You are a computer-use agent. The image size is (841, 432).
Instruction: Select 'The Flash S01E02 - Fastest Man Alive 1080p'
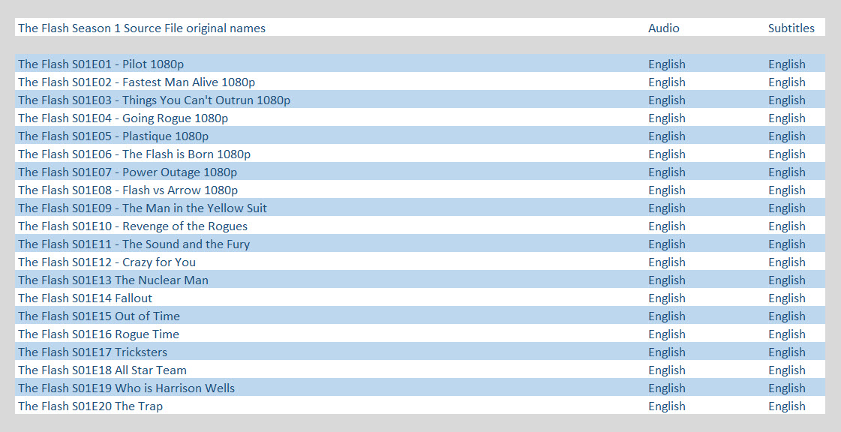137,82
